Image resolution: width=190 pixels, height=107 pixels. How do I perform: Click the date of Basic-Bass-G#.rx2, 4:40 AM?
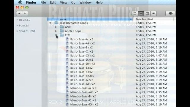[151, 84]
